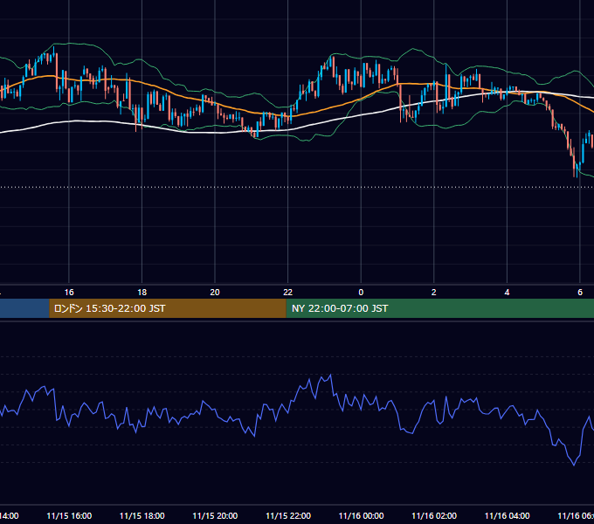The image size is (594, 524).
Task: Click the 4 hour axis label
Action: (x=507, y=293)
